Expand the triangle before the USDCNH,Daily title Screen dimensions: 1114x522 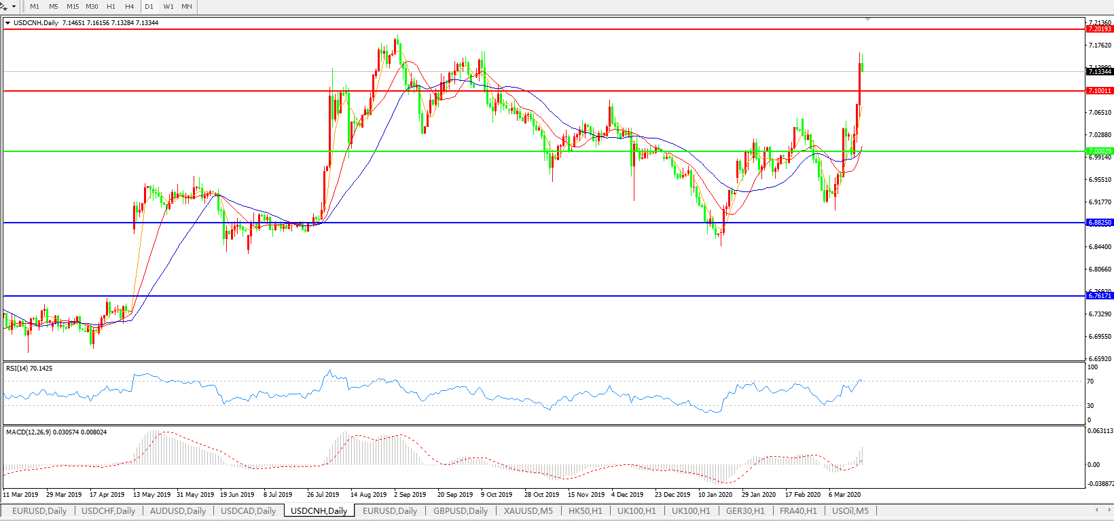[x=7, y=23]
